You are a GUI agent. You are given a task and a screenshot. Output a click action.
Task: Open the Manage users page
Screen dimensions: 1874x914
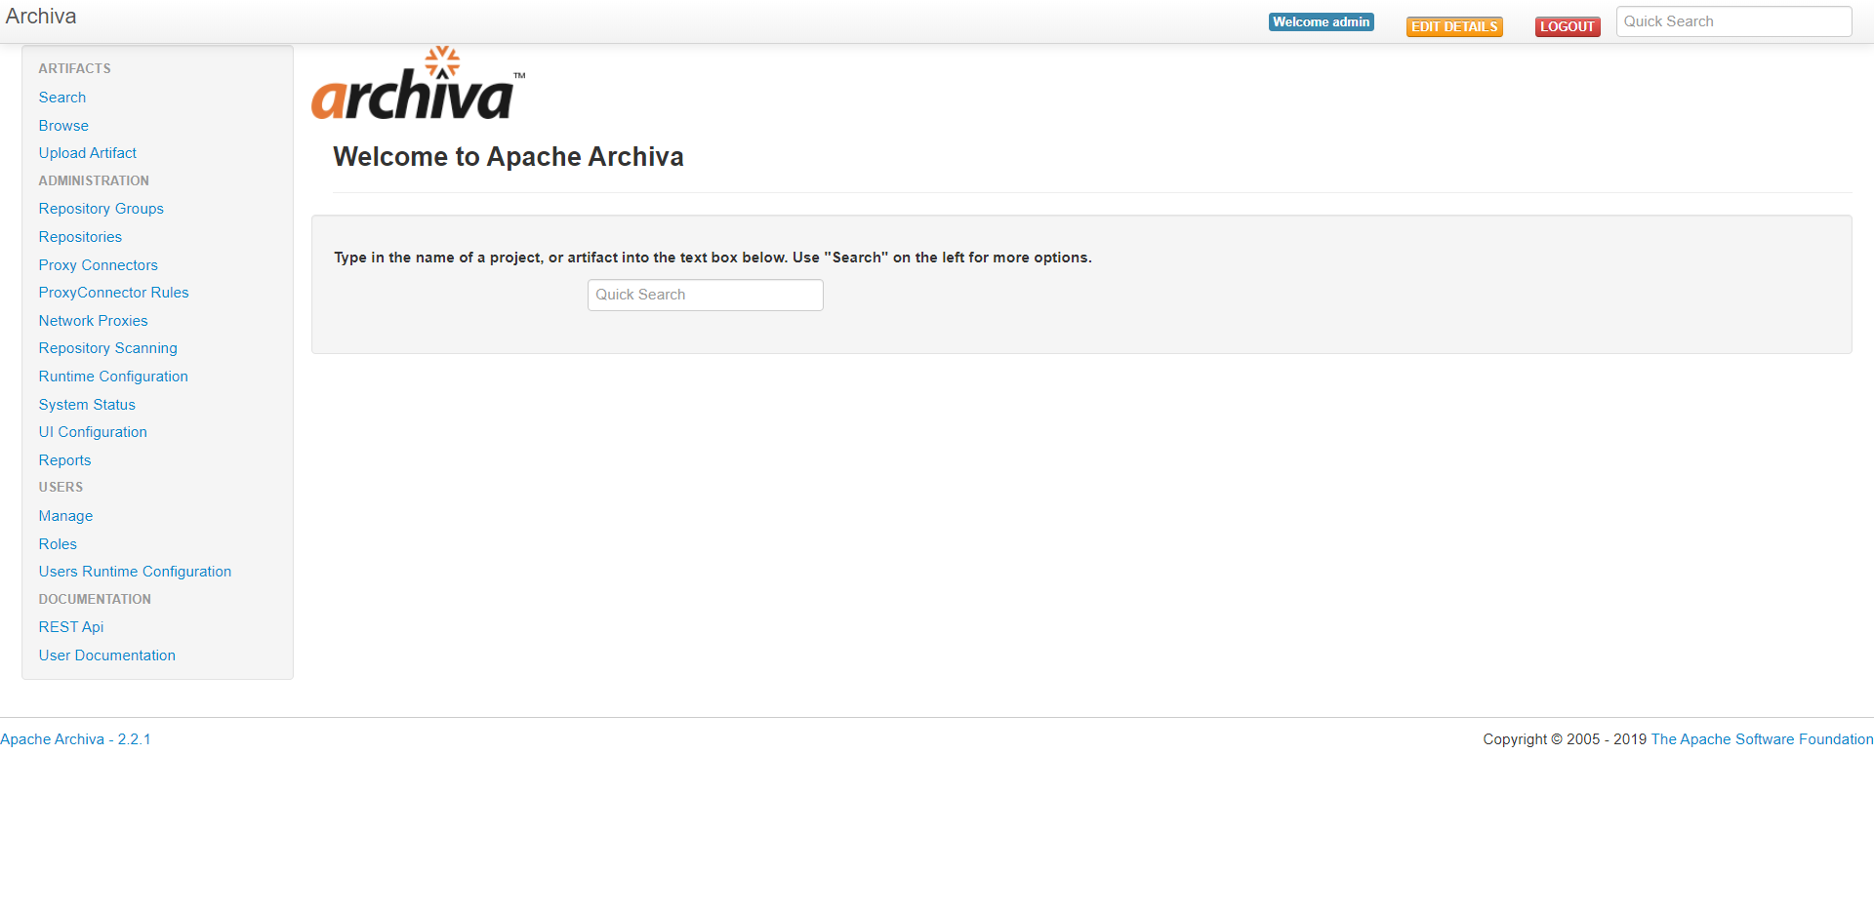click(65, 516)
